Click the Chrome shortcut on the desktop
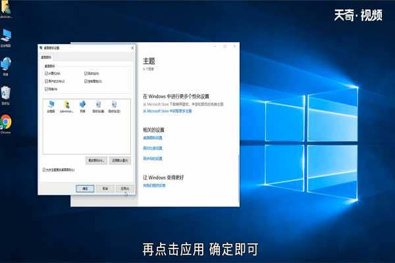 (5, 124)
